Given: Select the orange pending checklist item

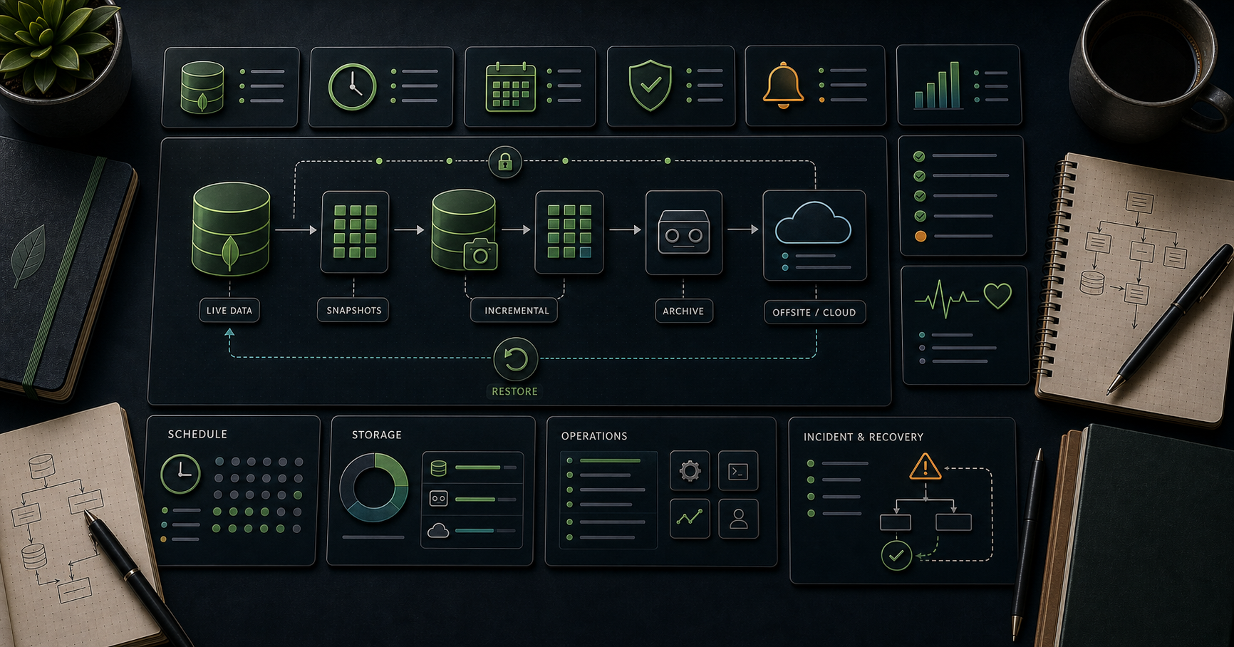Looking at the screenshot, I should [x=921, y=236].
